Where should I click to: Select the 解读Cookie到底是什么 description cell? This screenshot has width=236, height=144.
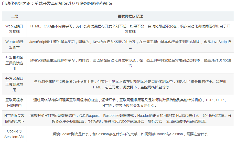pos(130,134)
